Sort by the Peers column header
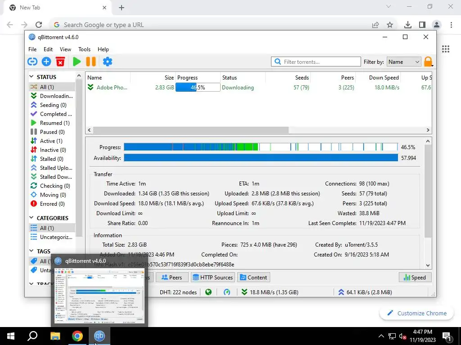Screen dimensions: 461x345 [333, 78]
